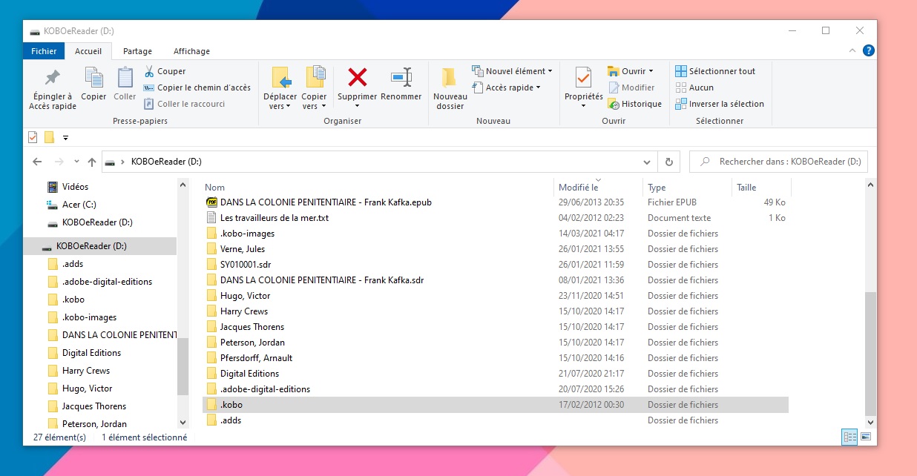Click the Coller paste icon
The image size is (917, 476).
pos(125,85)
